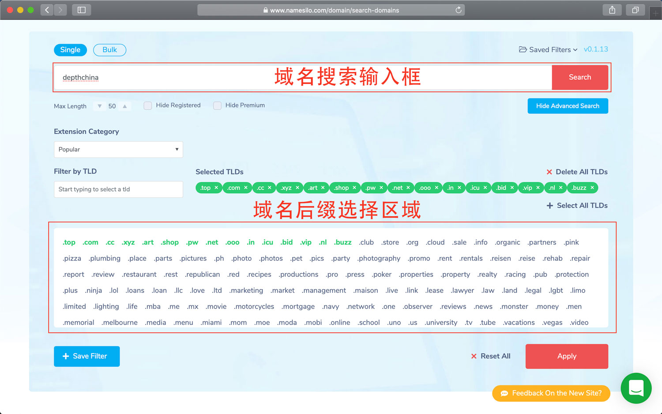Deselect the green .top extension in the list

(69, 242)
